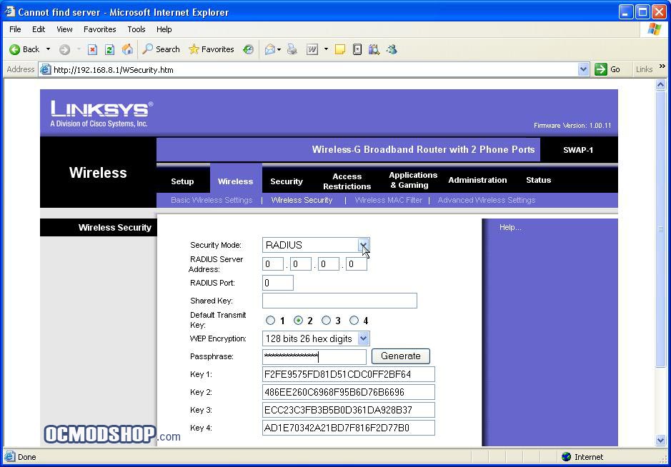The height and width of the screenshot is (467, 671).
Task: Click the page vertical scrollbar down arrow
Action: tap(660, 440)
